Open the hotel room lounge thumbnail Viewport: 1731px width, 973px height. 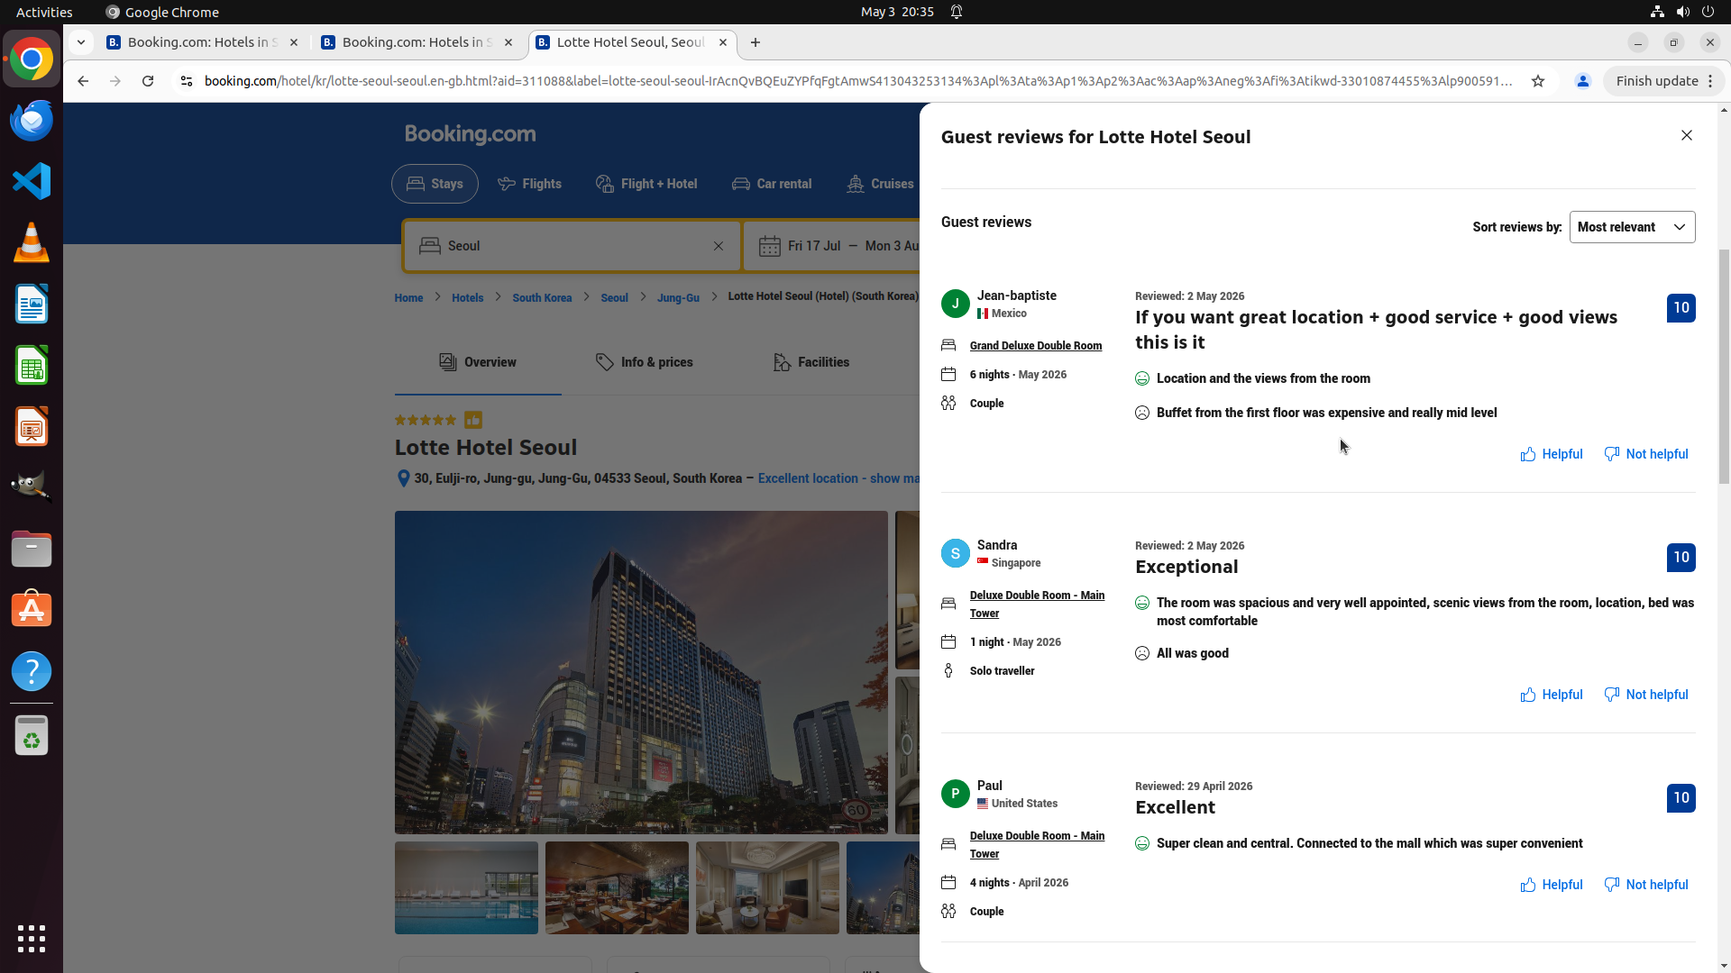pyautogui.click(x=767, y=887)
